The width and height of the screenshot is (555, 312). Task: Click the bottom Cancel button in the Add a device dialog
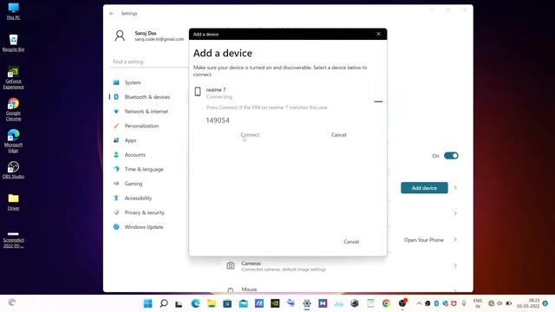351,242
